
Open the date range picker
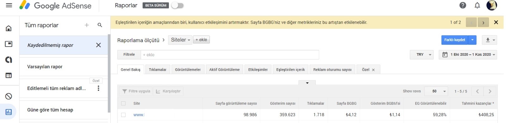468,55
